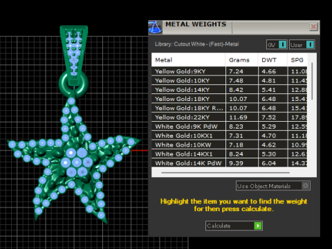Click the horizontal scrollbar under metals table
332x249 pixels.
pos(225,172)
